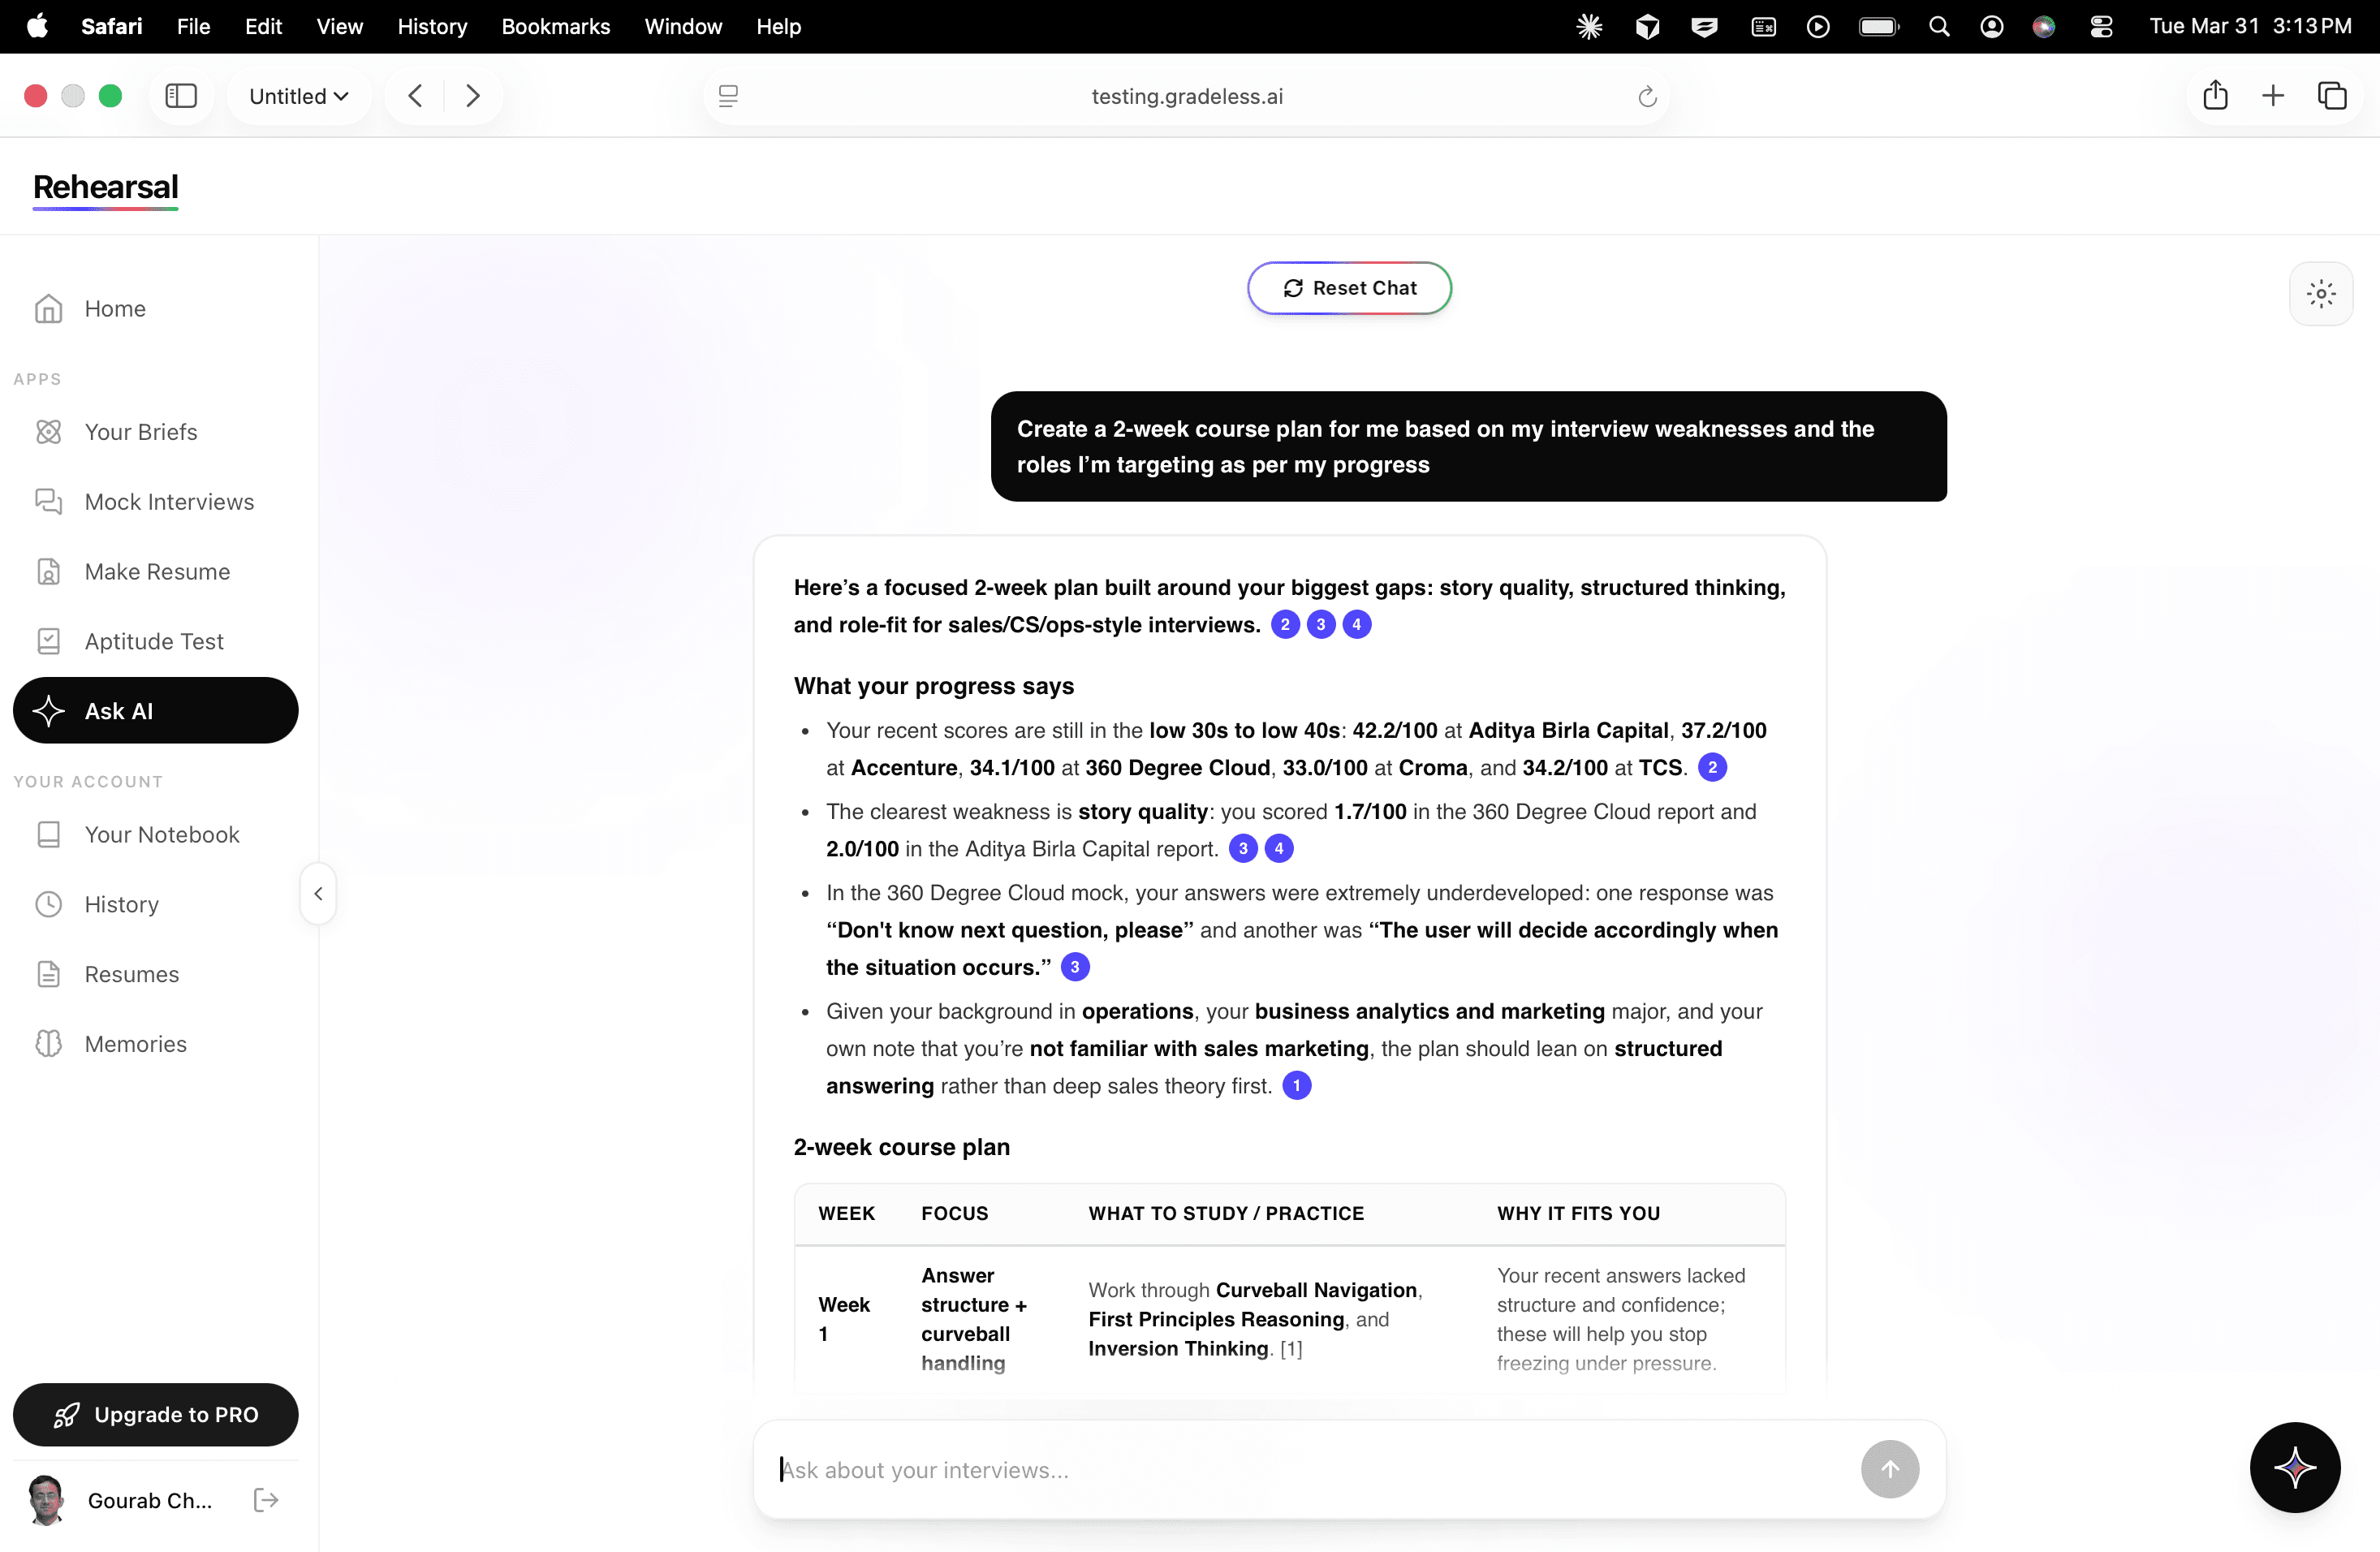The width and height of the screenshot is (2380, 1552).
Task: Toggle Safari sidebar button
Action: click(x=181, y=96)
